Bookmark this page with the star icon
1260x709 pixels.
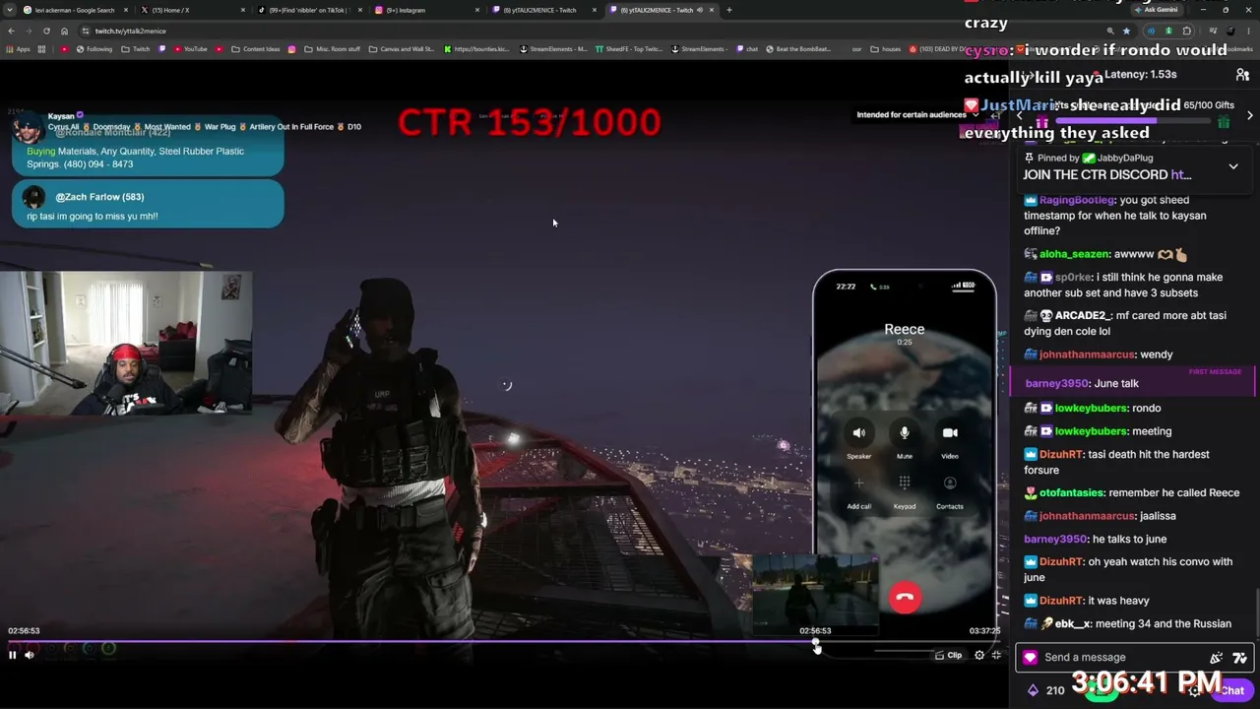pos(1126,31)
